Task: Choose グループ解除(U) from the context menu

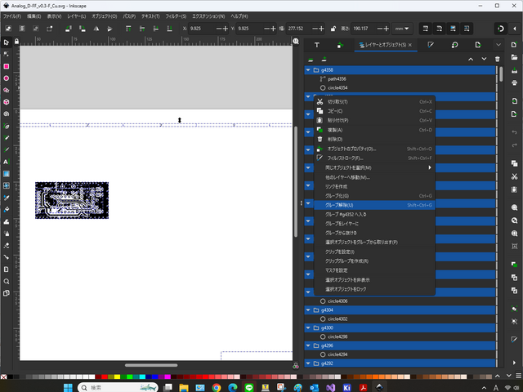Action: point(339,205)
